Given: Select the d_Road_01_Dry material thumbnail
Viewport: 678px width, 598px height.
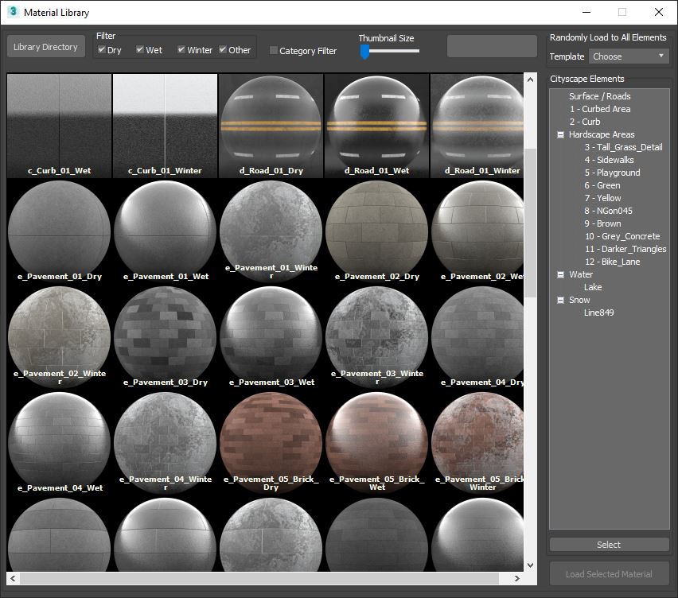Looking at the screenshot, I should click(271, 126).
